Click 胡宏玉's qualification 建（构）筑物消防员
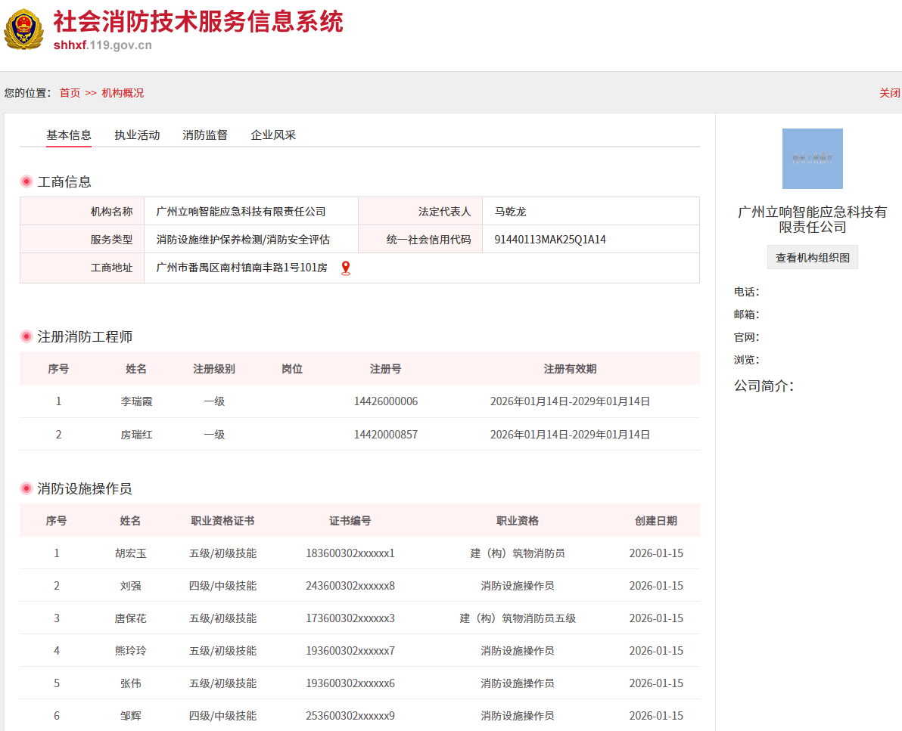The image size is (902, 731). [x=518, y=553]
